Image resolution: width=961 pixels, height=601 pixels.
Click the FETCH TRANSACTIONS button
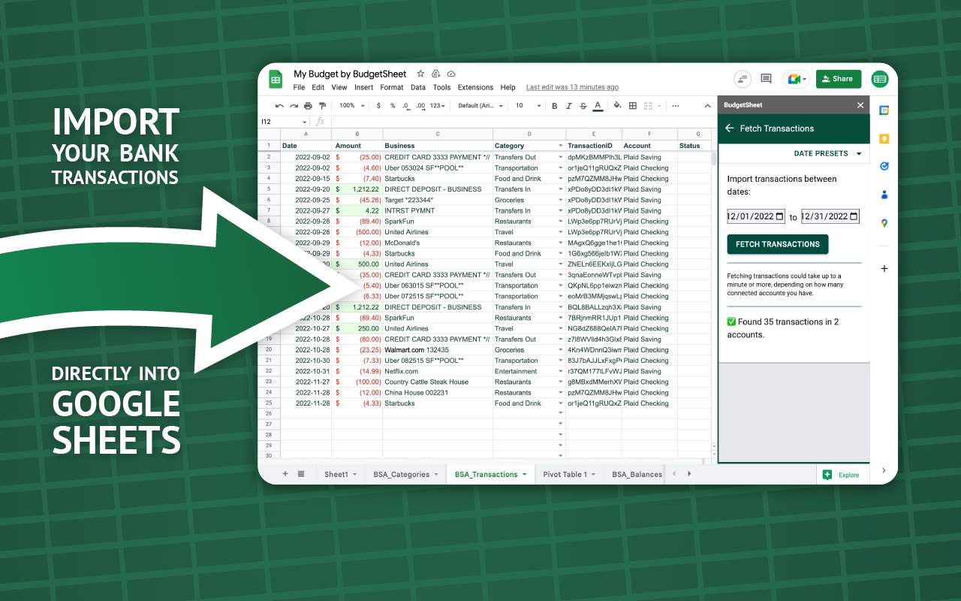[x=778, y=244]
